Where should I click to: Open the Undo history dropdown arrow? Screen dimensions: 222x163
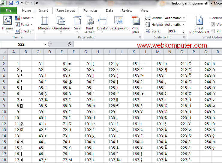[22, 3]
